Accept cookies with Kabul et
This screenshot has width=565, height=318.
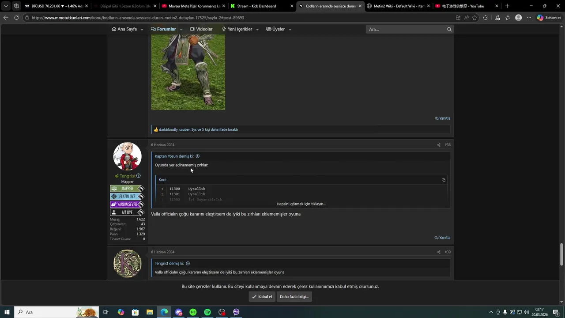[262, 297]
